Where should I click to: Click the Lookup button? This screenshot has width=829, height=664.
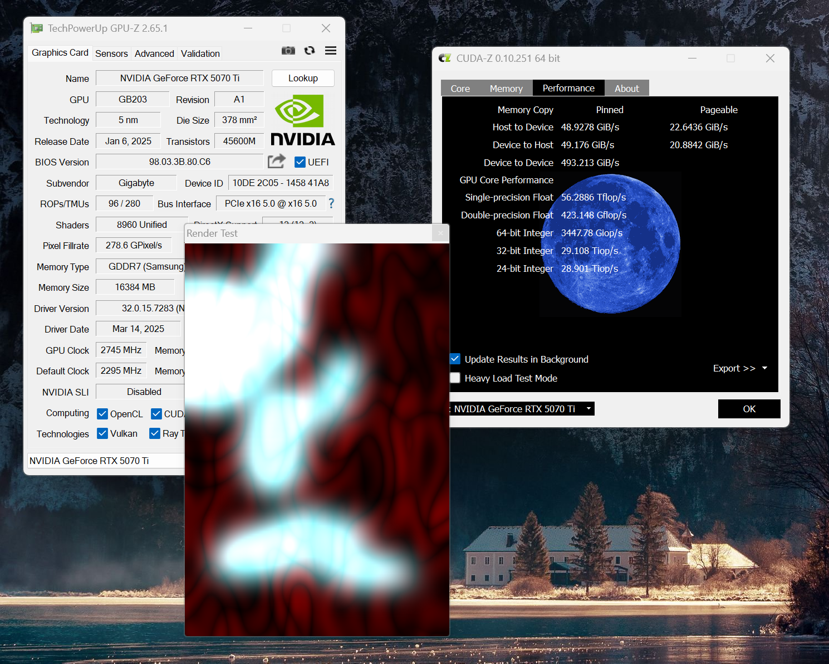[303, 78]
